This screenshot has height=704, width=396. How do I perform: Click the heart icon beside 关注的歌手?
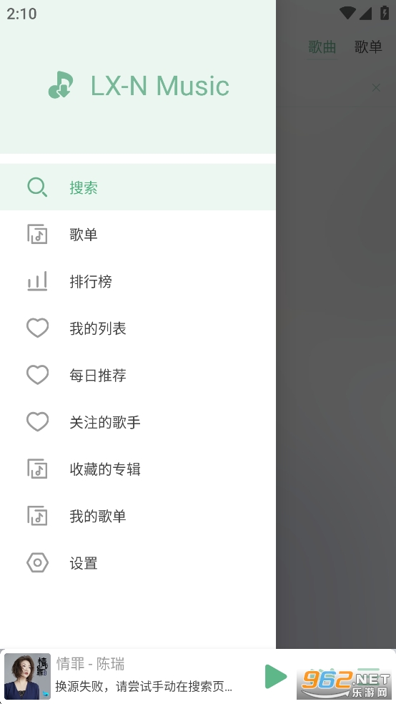point(38,422)
